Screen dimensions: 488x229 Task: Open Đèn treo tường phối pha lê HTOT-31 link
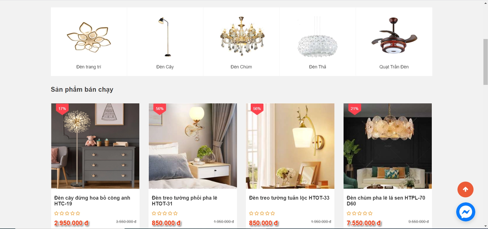click(x=184, y=201)
